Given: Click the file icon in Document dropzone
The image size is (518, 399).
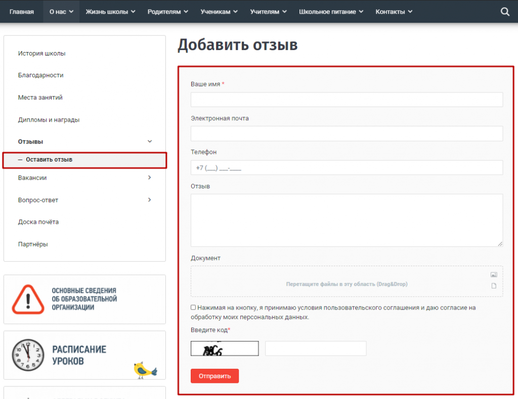Looking at the screenshot, I should point(494,286).
